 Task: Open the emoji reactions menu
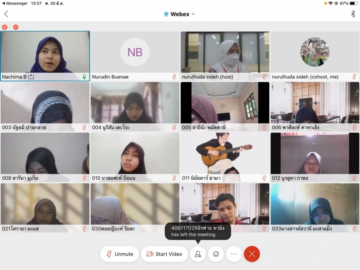(x=216, y=254)
